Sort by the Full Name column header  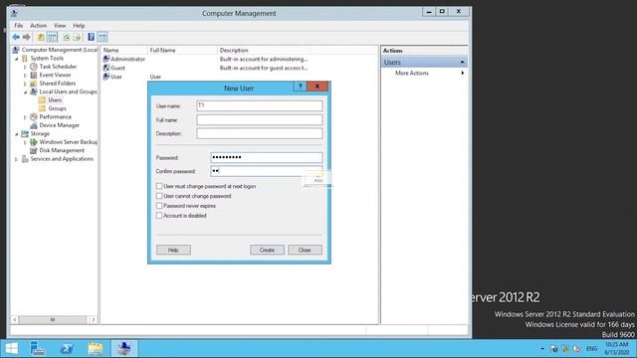182,51
